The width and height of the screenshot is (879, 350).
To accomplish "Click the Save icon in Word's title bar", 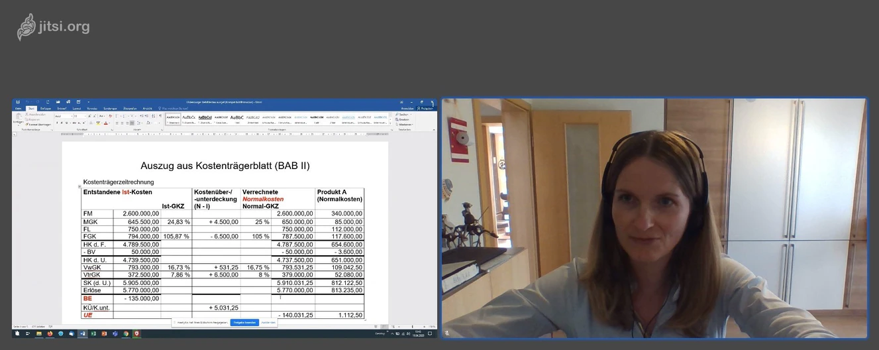I will pos(18,102).
